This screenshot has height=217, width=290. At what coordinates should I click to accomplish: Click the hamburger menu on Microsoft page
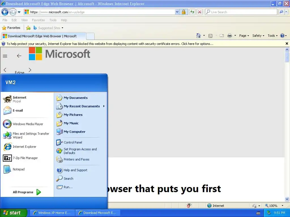pos(5,56)
